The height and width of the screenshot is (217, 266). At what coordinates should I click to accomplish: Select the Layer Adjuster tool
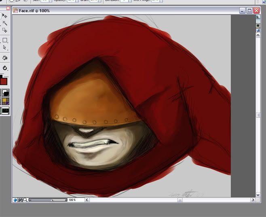5,16
